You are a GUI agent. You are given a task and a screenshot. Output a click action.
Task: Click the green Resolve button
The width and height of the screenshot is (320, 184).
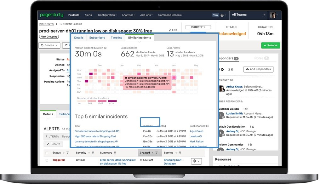click(270, 45)
